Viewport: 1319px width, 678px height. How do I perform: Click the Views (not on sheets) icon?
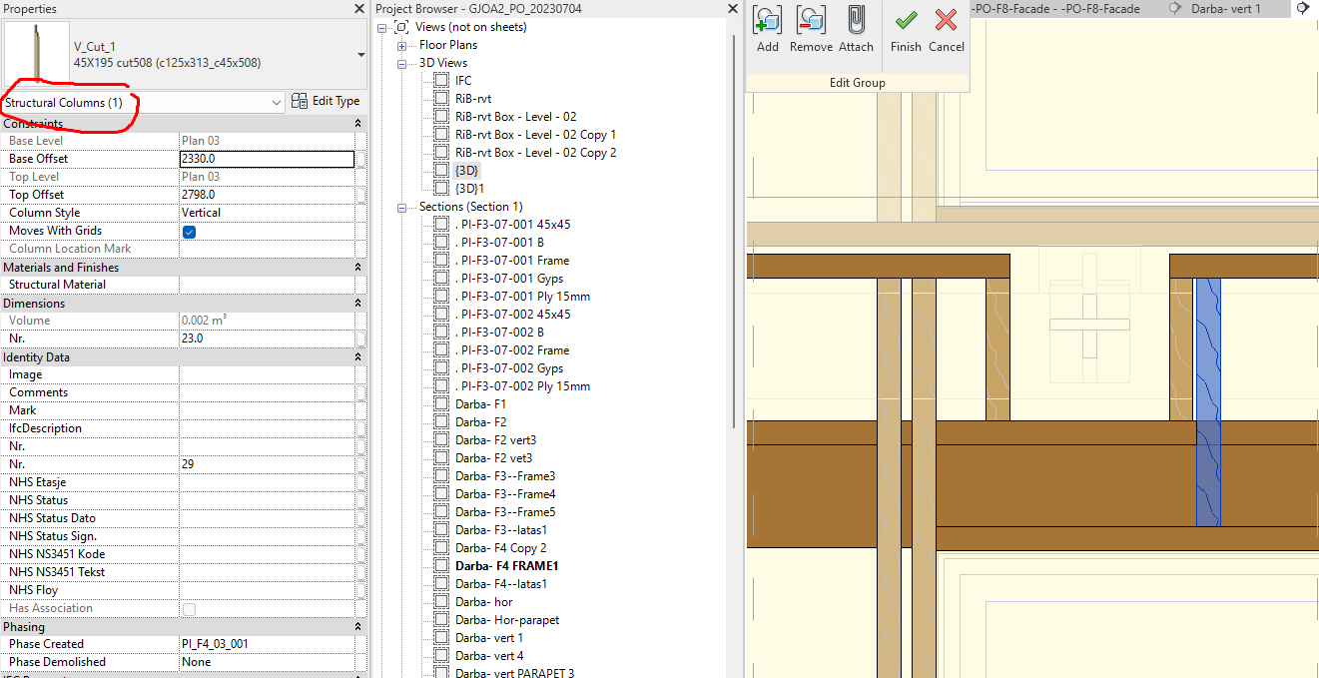click(400, 27)
